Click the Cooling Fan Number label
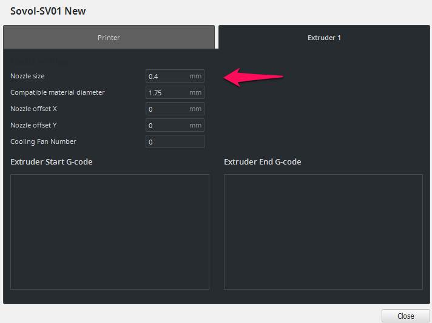The image size is (432, 323). point(43,141)
